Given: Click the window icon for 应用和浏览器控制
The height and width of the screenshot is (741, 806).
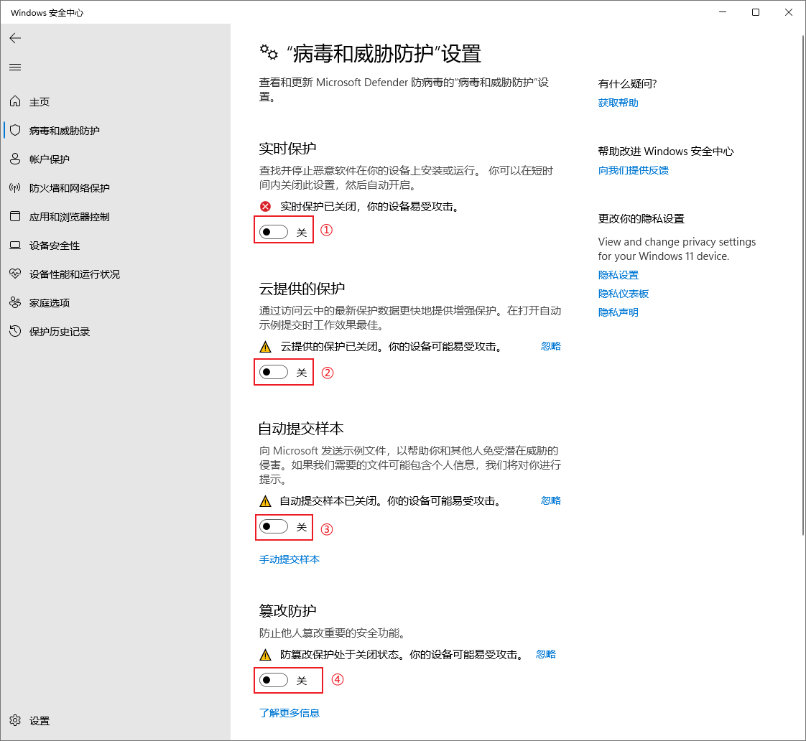Looking at the screenshot, I should point(15,217).
